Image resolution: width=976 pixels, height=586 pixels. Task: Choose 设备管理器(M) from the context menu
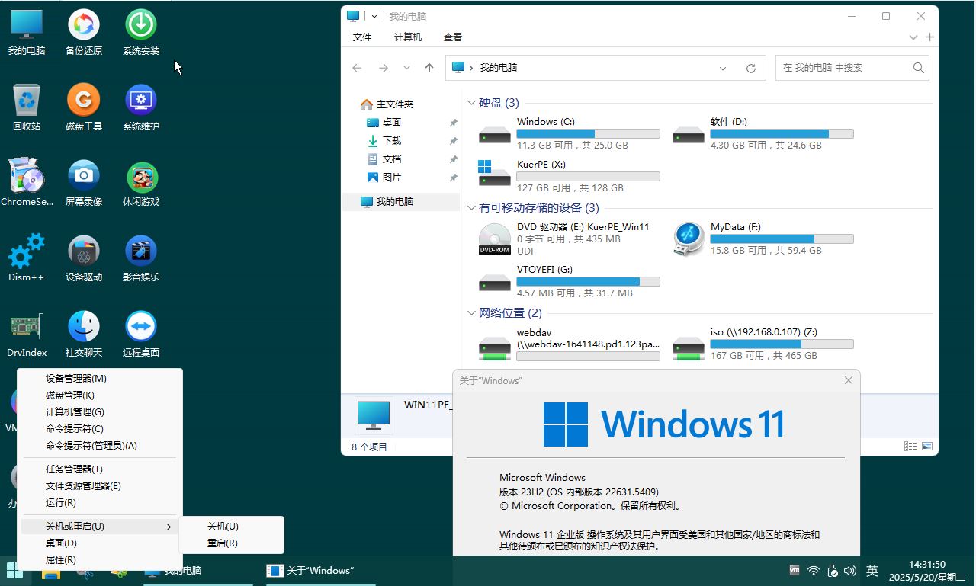[100, 379]
